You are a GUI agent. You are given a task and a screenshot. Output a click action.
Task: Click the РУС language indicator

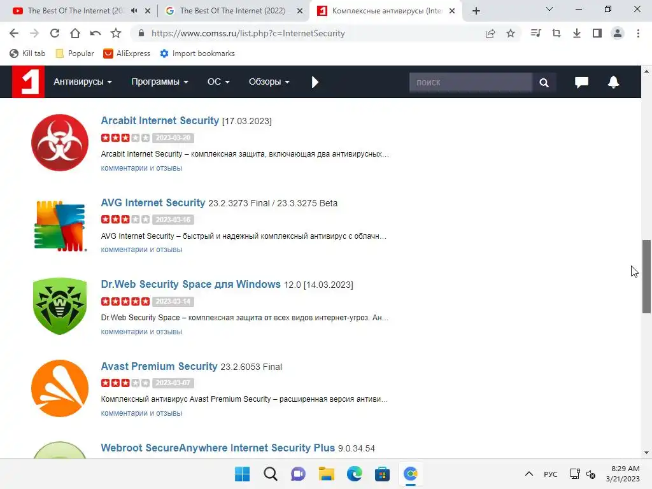[x=551, y=474]
